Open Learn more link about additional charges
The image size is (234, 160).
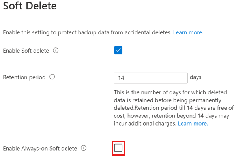point(193,124)
